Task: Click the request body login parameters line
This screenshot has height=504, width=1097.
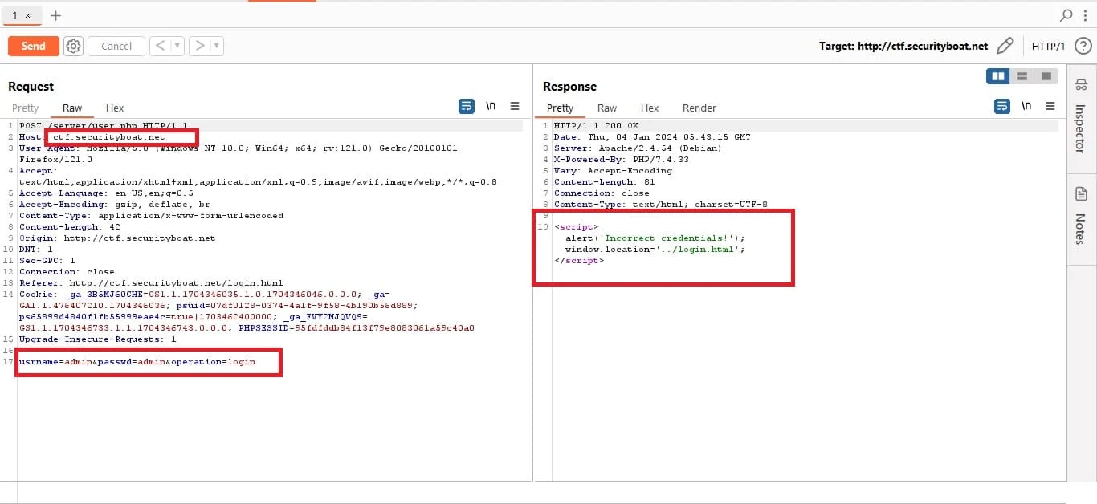Action: 137,361
